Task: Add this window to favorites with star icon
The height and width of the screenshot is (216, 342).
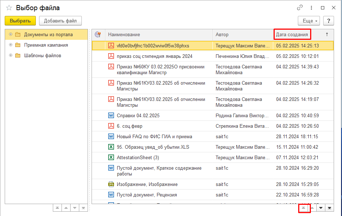Action: tap(9, 8)
